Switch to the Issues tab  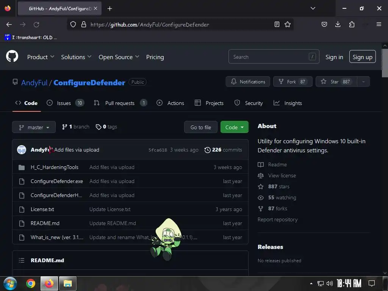65,103
